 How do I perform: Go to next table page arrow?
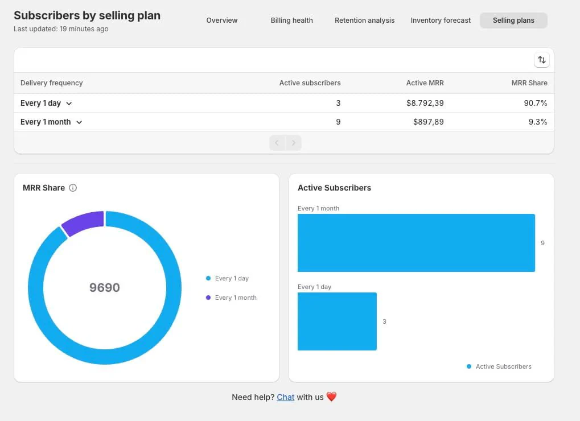(x=294, y=143)
